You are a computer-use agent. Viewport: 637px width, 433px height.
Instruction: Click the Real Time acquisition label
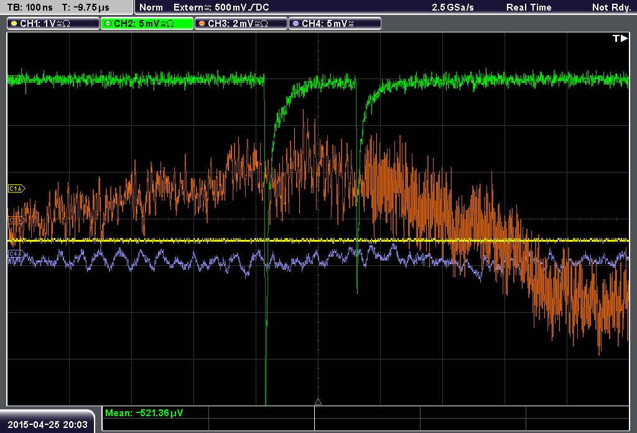click(x=529, y=7)
